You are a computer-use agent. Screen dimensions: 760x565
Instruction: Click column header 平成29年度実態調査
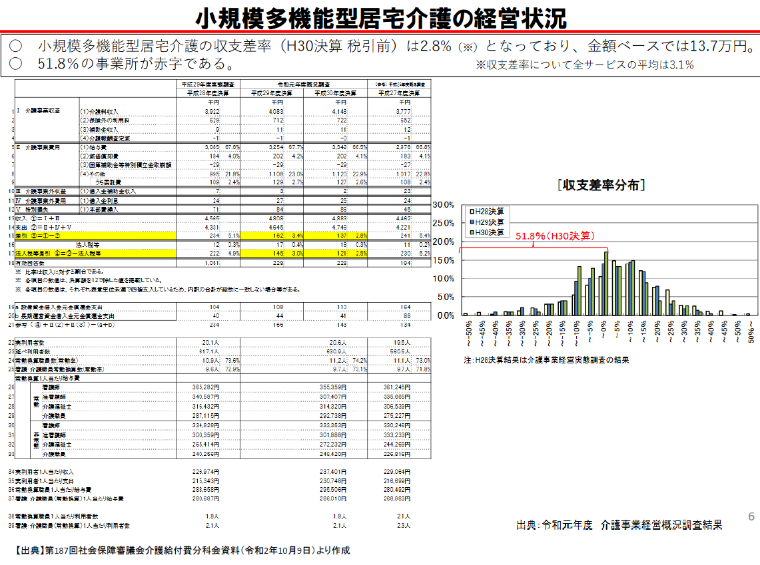click(x=208, y=85)
